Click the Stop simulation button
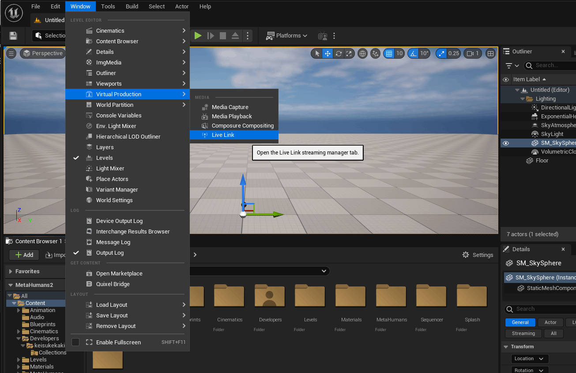Screen dimensions: 576x373 click(223, 36)
